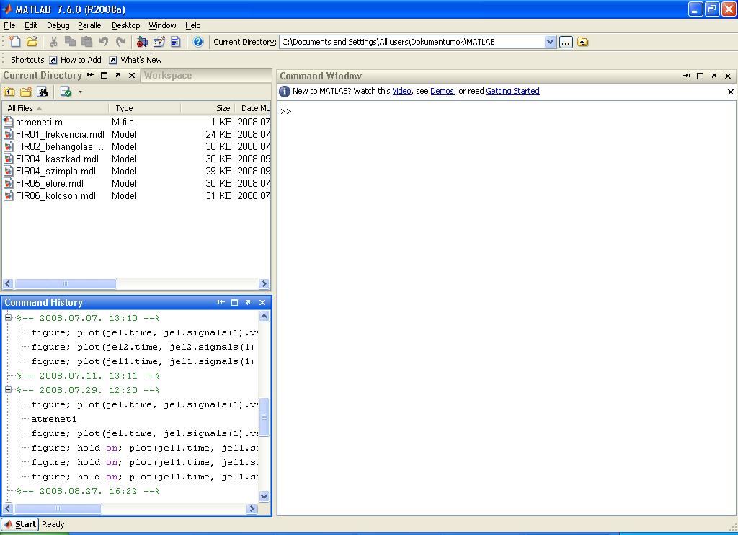
Task: Select FIR04_kaszkad.mdl model file
Action: click(57, 159)
